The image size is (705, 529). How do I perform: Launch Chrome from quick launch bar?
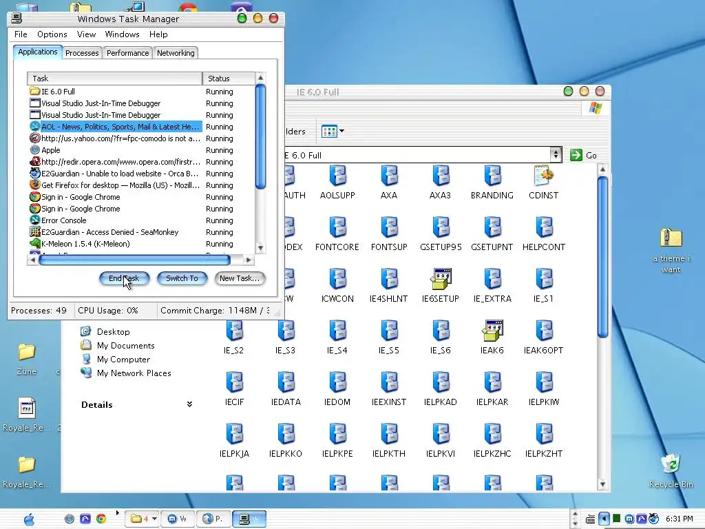(x=101, y=519)
